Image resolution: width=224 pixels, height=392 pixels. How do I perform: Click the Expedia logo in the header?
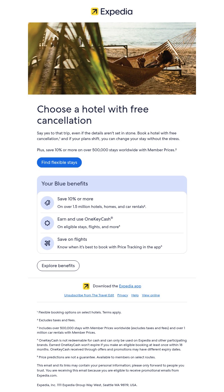tap(112, 12)
